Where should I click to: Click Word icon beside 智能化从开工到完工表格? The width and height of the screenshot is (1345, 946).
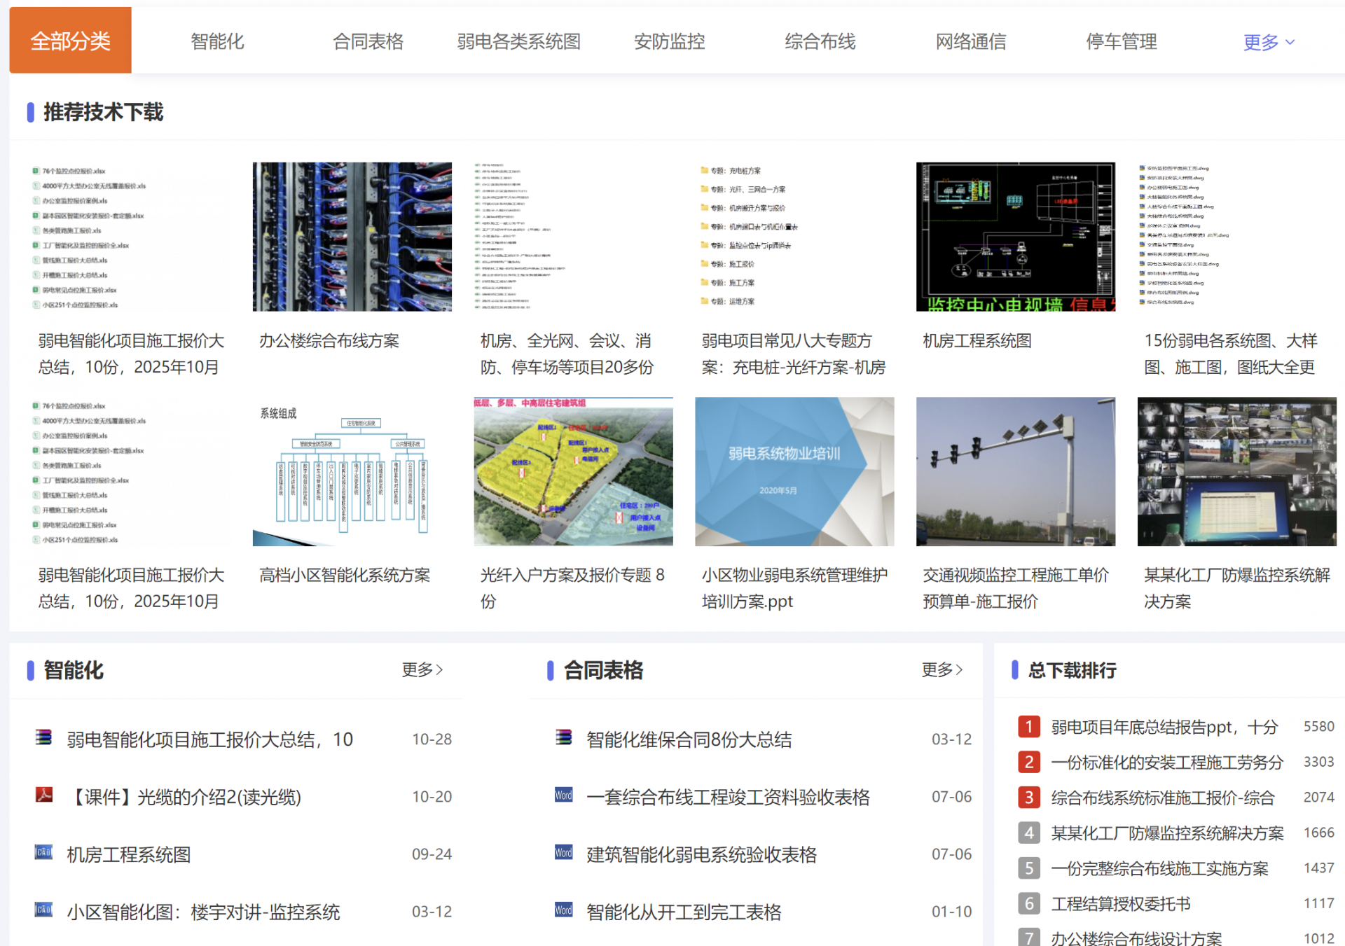(563, 910)
